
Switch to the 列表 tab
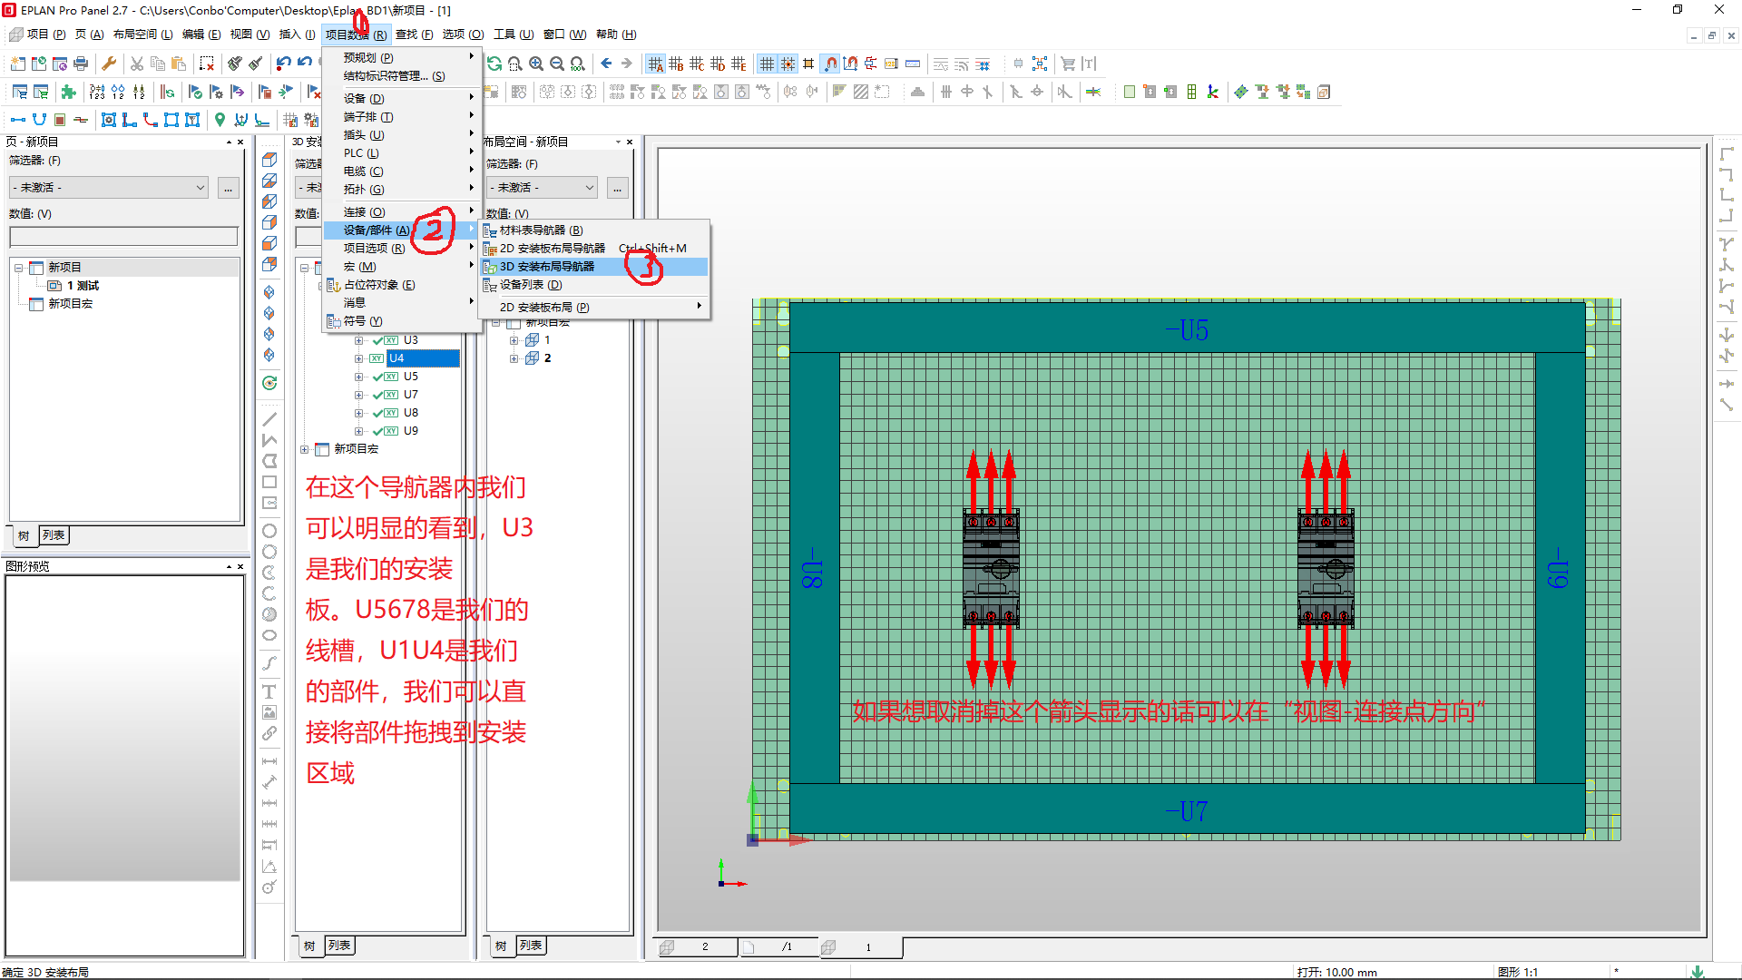pyautogui.click(x=54, y=535)
